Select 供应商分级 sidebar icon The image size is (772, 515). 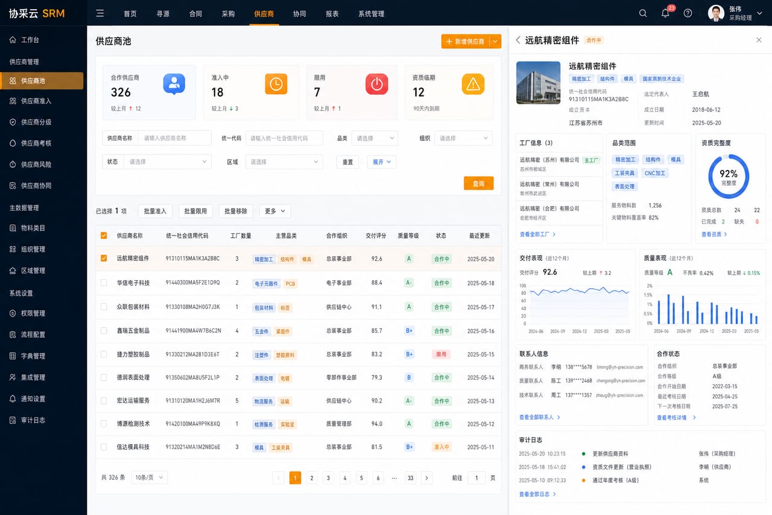pyautogui.click(x=13, y=122)
